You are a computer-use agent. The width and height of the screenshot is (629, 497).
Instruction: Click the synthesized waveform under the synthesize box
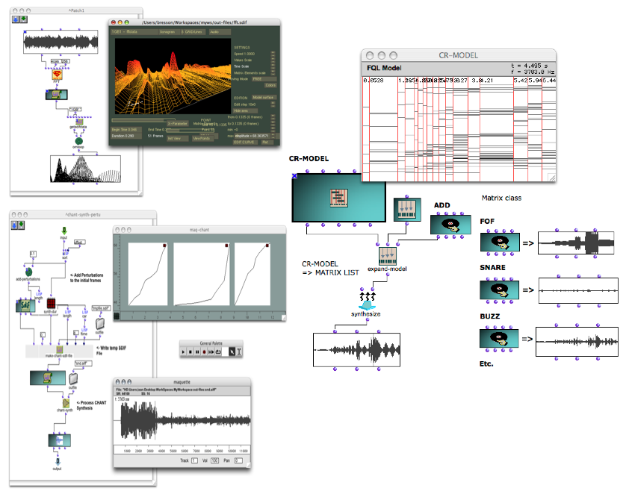click(356, 350)
